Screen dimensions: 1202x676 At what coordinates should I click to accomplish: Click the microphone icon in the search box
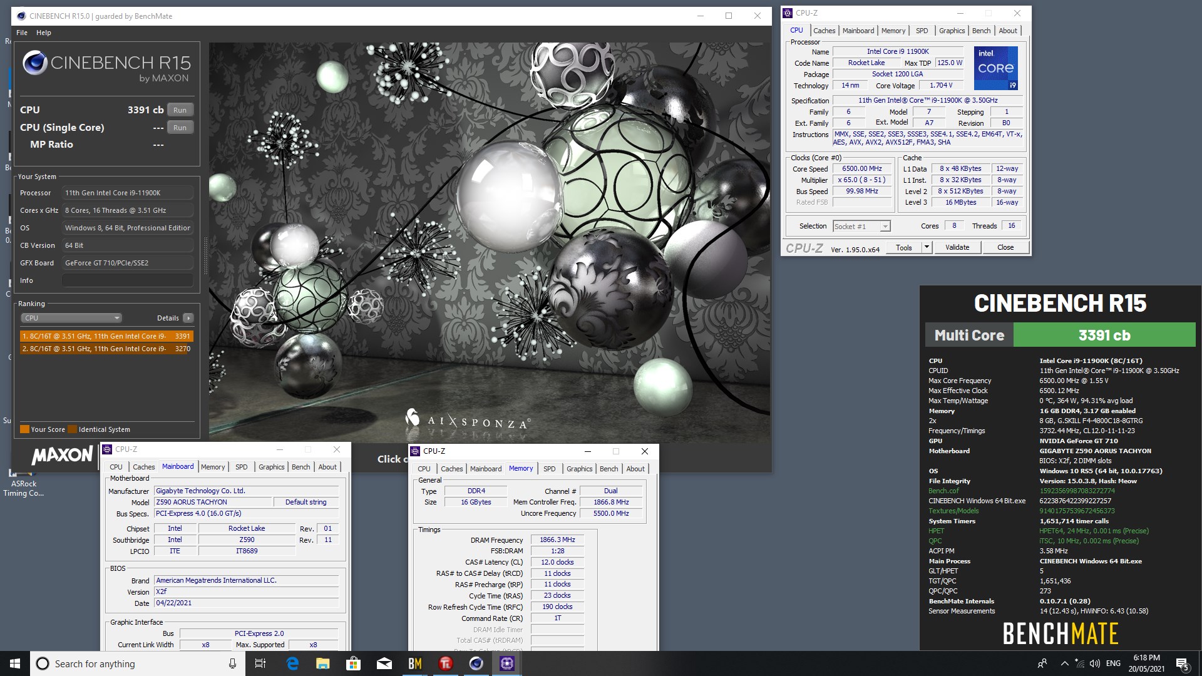pyautogui.click(x=233, y=663)
